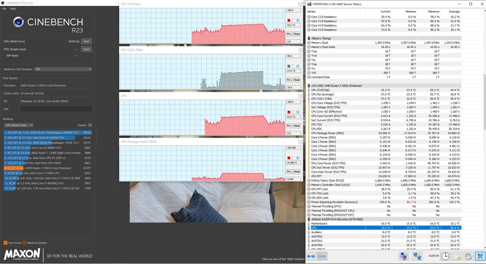Select Intel Xeon W-3265M ranking row
The image size is (486, 264).
(x=48, y=138)
